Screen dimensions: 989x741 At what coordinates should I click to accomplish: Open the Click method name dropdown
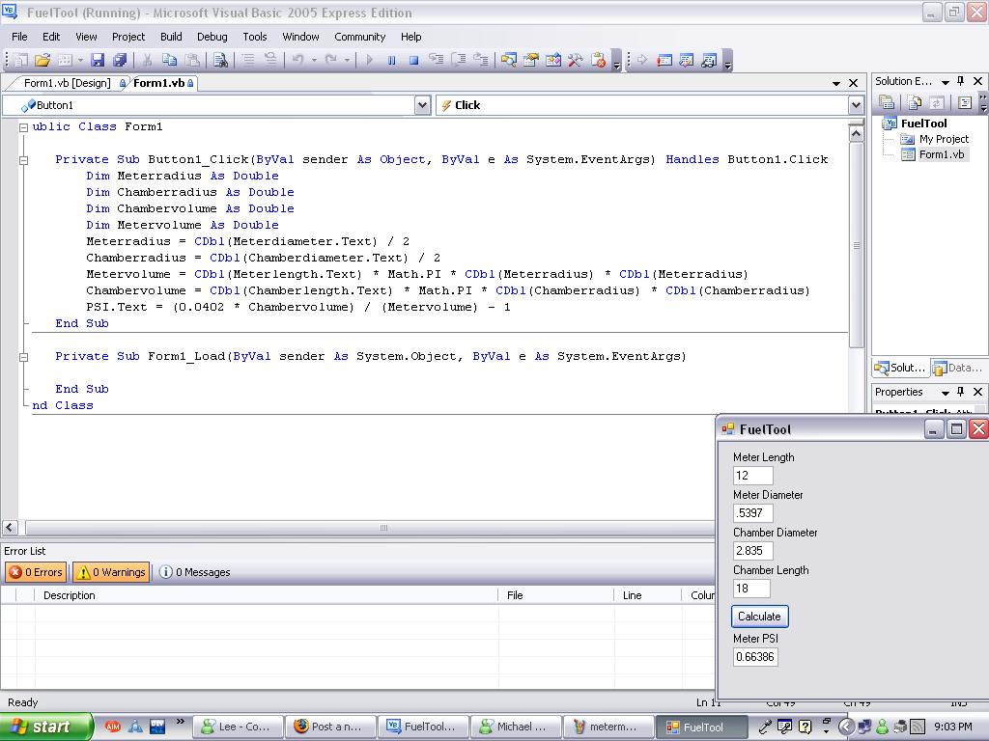point(855,105)
